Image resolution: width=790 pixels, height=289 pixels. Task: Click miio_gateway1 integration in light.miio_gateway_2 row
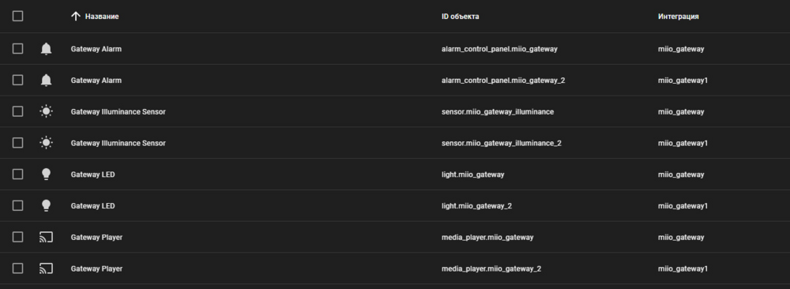[x=683, y=206]
